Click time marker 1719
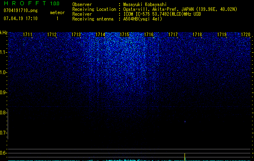The height and width of the screenshot is (161, 254). click(x=222, y=35)
